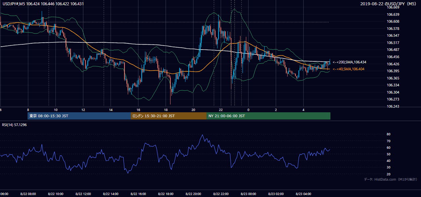Click price axis value 106.578
The image size is (421, 197).
[393, 29]
